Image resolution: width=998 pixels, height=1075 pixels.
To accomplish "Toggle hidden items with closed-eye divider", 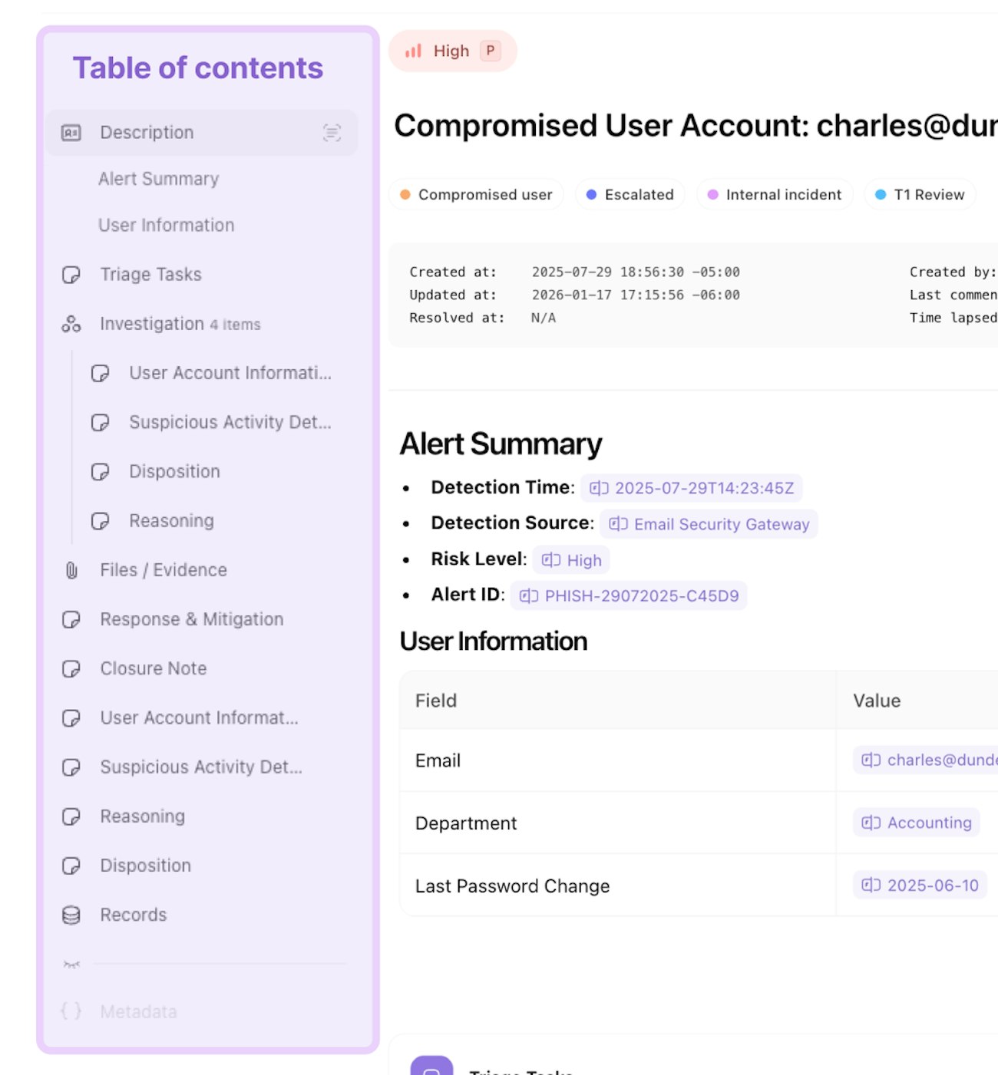I will tap(71, 964).
